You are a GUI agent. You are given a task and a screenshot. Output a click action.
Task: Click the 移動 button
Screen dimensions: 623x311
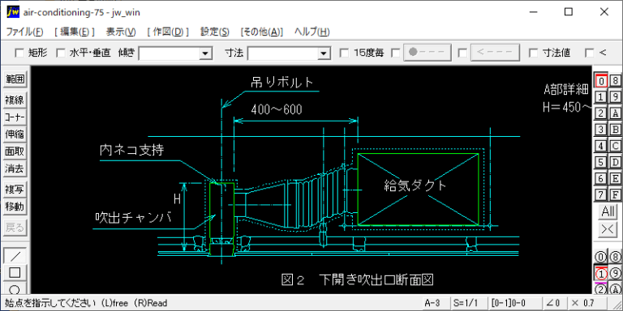click(15, 207)
